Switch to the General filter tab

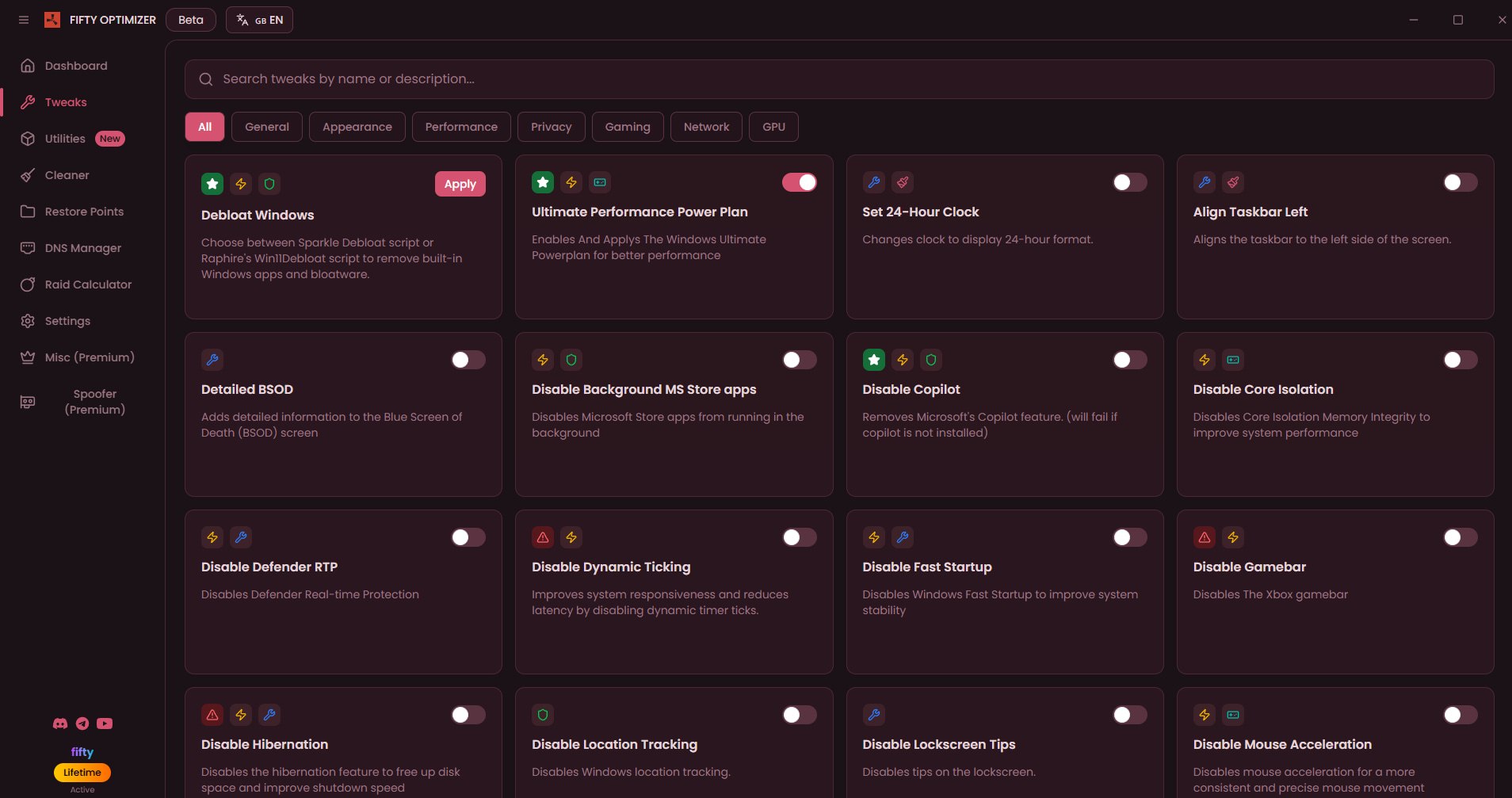[x=267, y=127]
